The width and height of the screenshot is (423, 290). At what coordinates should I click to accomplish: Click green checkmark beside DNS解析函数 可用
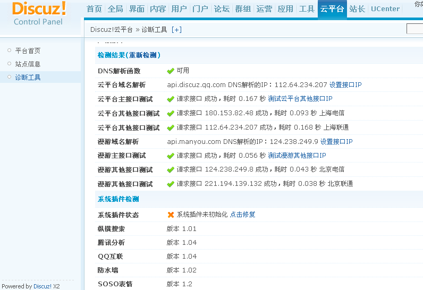(x=171, y=71)
